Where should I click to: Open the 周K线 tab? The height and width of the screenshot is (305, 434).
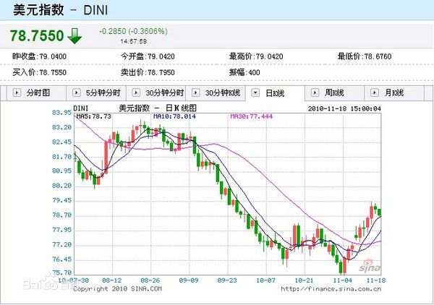[334, 93]
